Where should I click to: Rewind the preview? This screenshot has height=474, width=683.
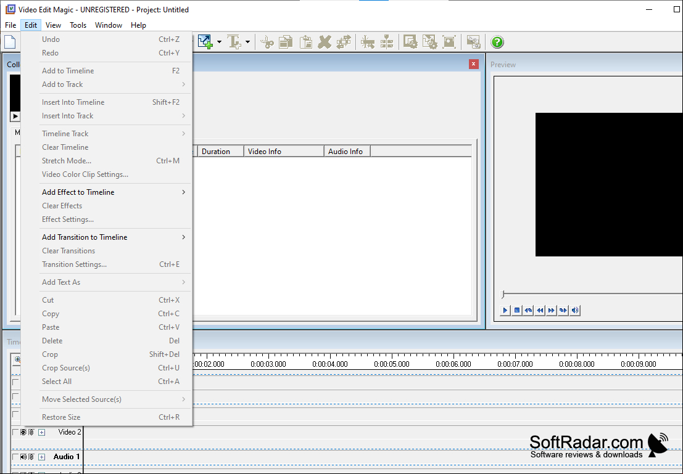click(540, 310)
